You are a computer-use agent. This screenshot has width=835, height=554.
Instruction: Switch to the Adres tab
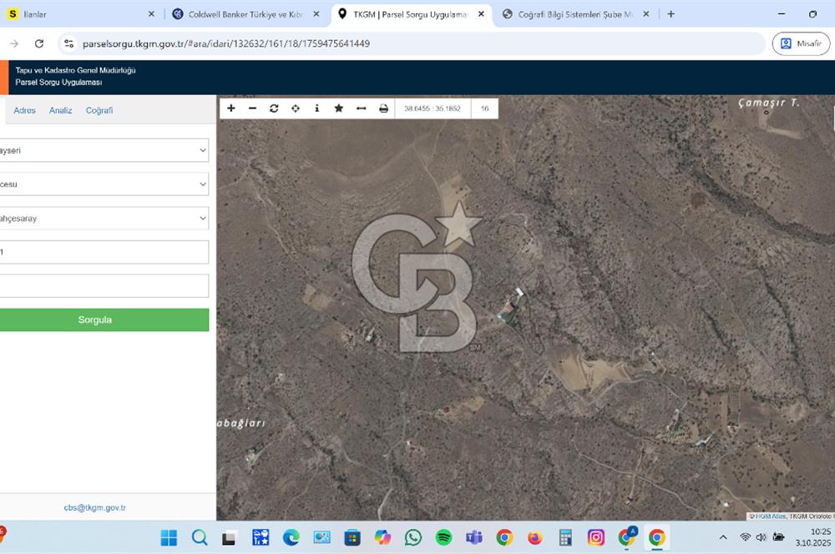tap(24, 110)
